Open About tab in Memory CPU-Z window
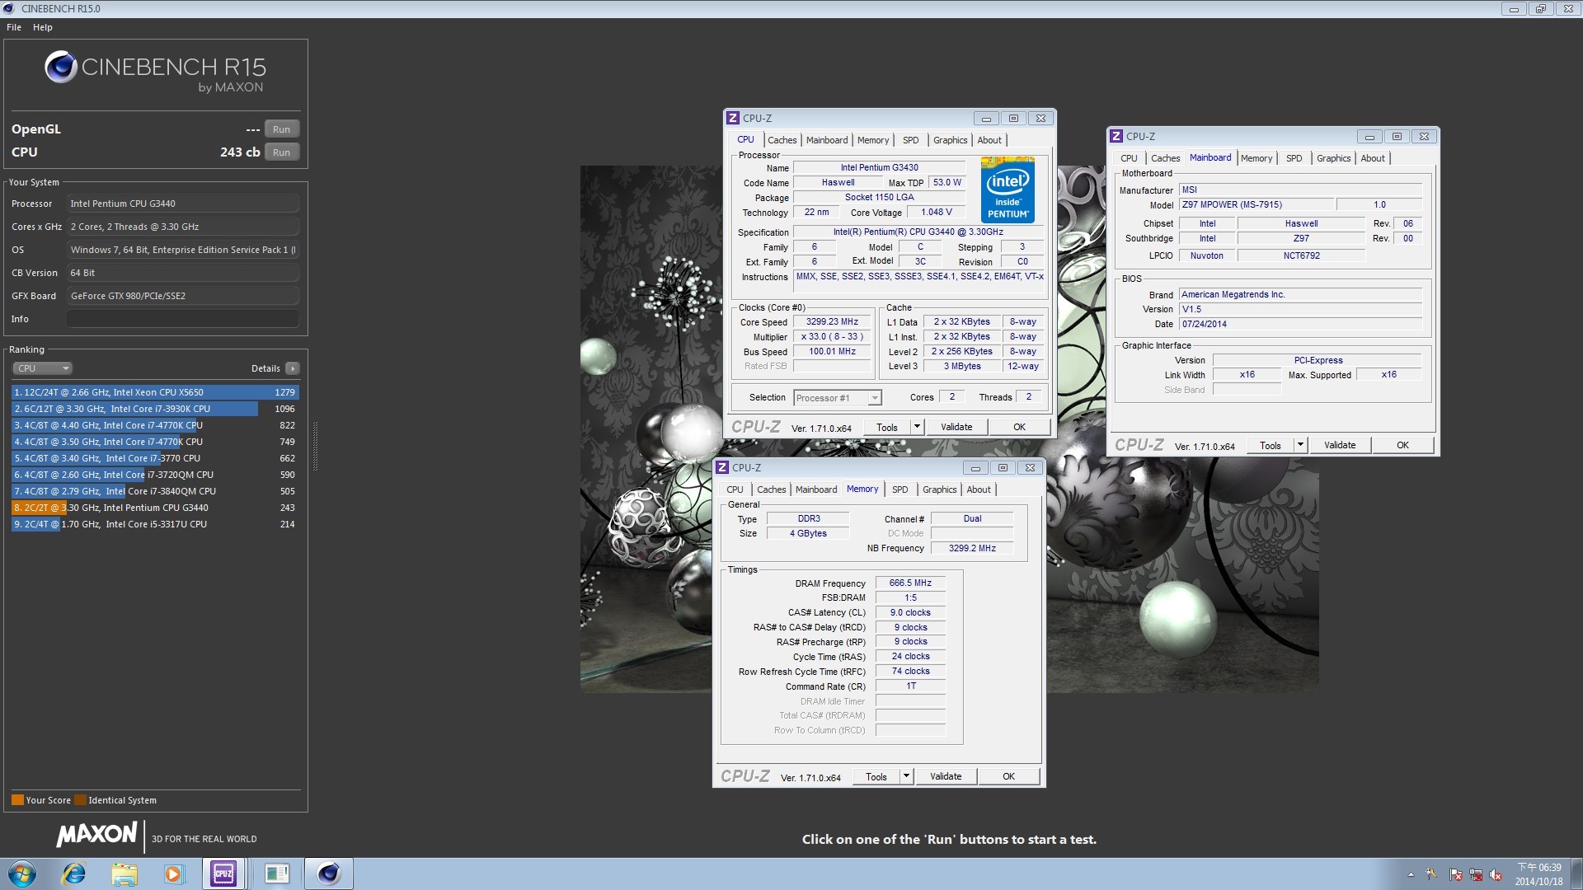This screenshot has height=890, width=1583. [x=979, y=489]
